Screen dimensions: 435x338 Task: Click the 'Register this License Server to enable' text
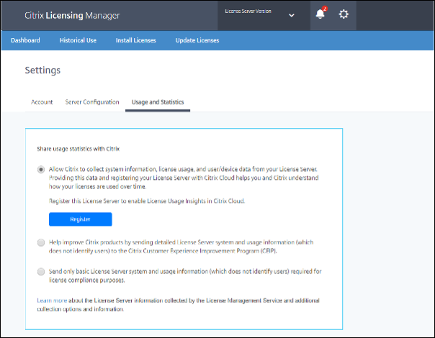pyautogui.click(x=147, y=201)
